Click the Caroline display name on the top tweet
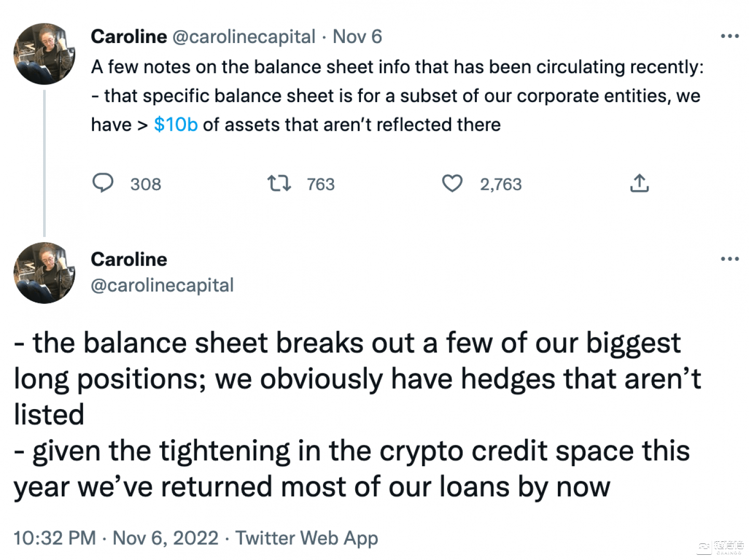 [129, 37]
